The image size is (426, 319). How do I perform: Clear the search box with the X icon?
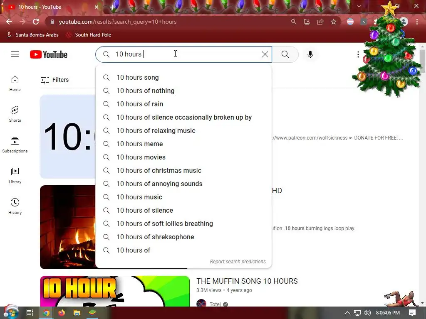(265, 54)
